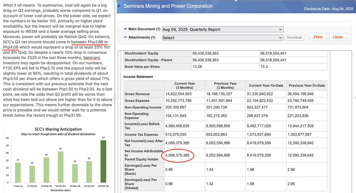Click the 1-Apr-22 bar labeled 27
This screenshot has width=356, height=193.
tap(18, 172)
